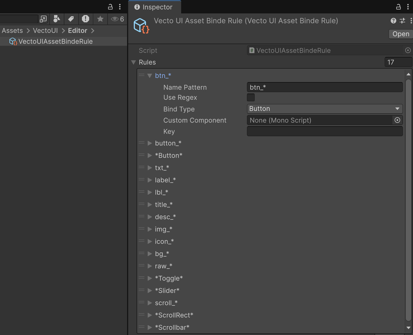Click the Open button
Screen dimensions: 413x335
click(x=400, y=34)
